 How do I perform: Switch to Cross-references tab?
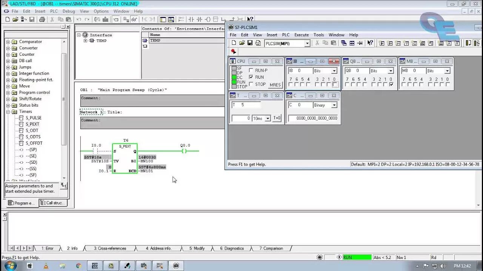(110, 248)
